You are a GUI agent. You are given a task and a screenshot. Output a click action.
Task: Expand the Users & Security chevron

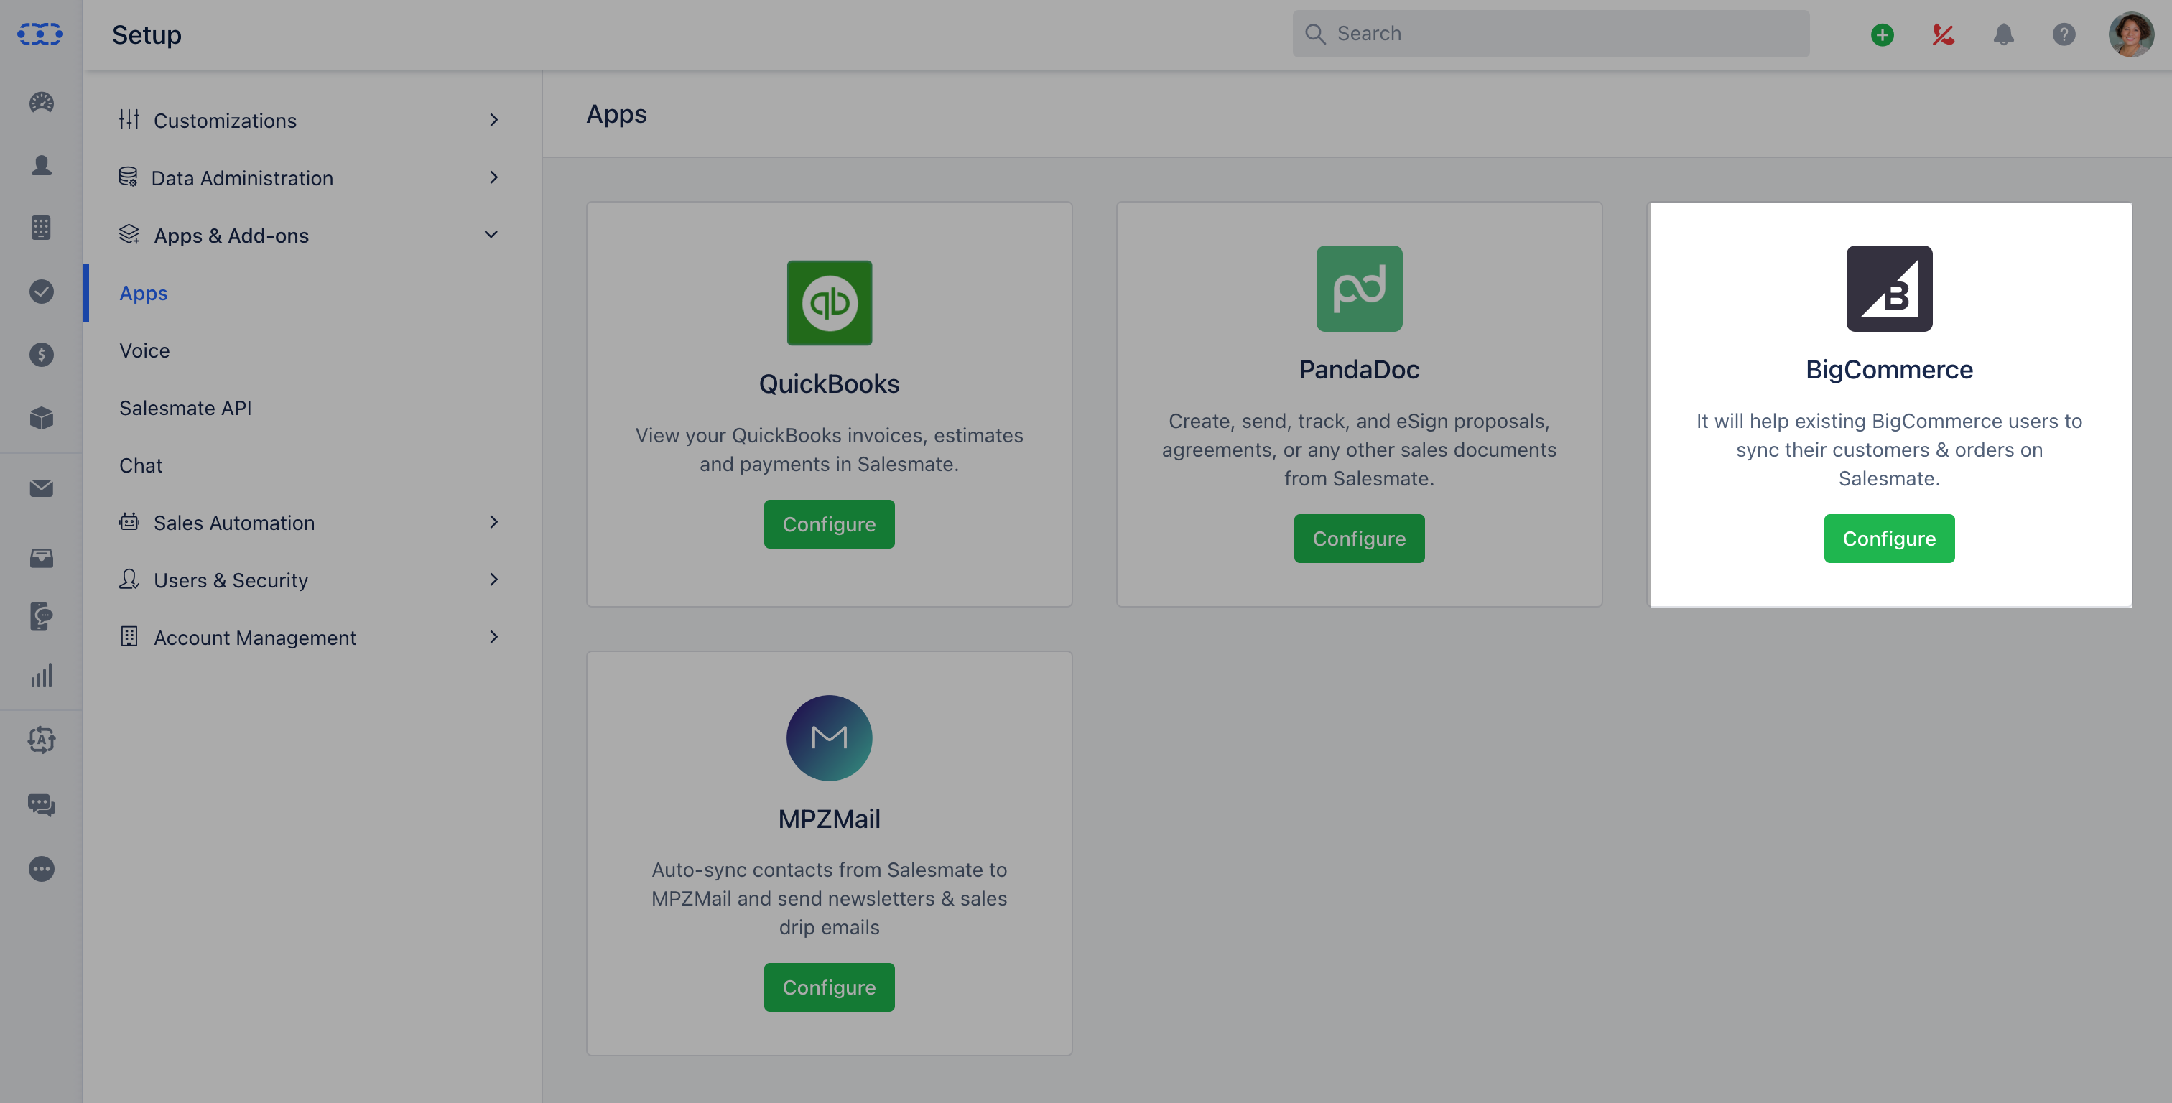(494, 580)
